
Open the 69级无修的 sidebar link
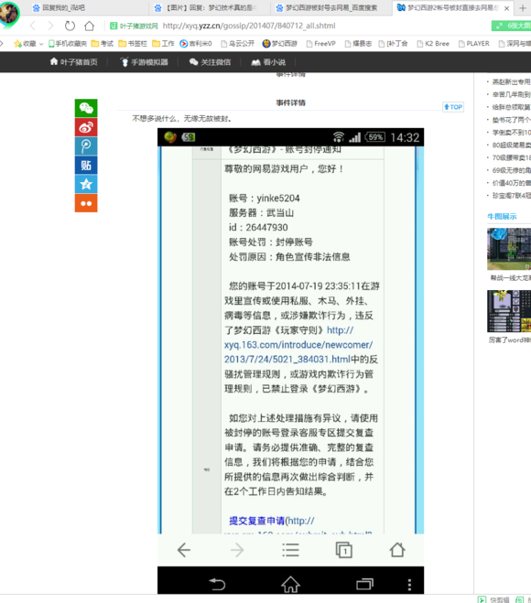[x=511, y=170]
